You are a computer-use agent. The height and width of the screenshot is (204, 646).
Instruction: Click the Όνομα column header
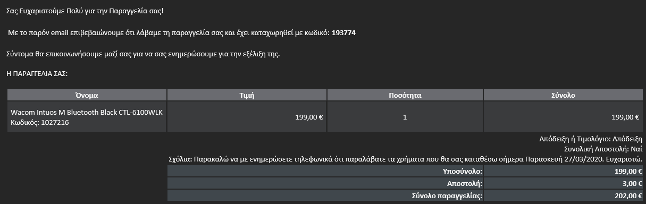pos(87,95)
